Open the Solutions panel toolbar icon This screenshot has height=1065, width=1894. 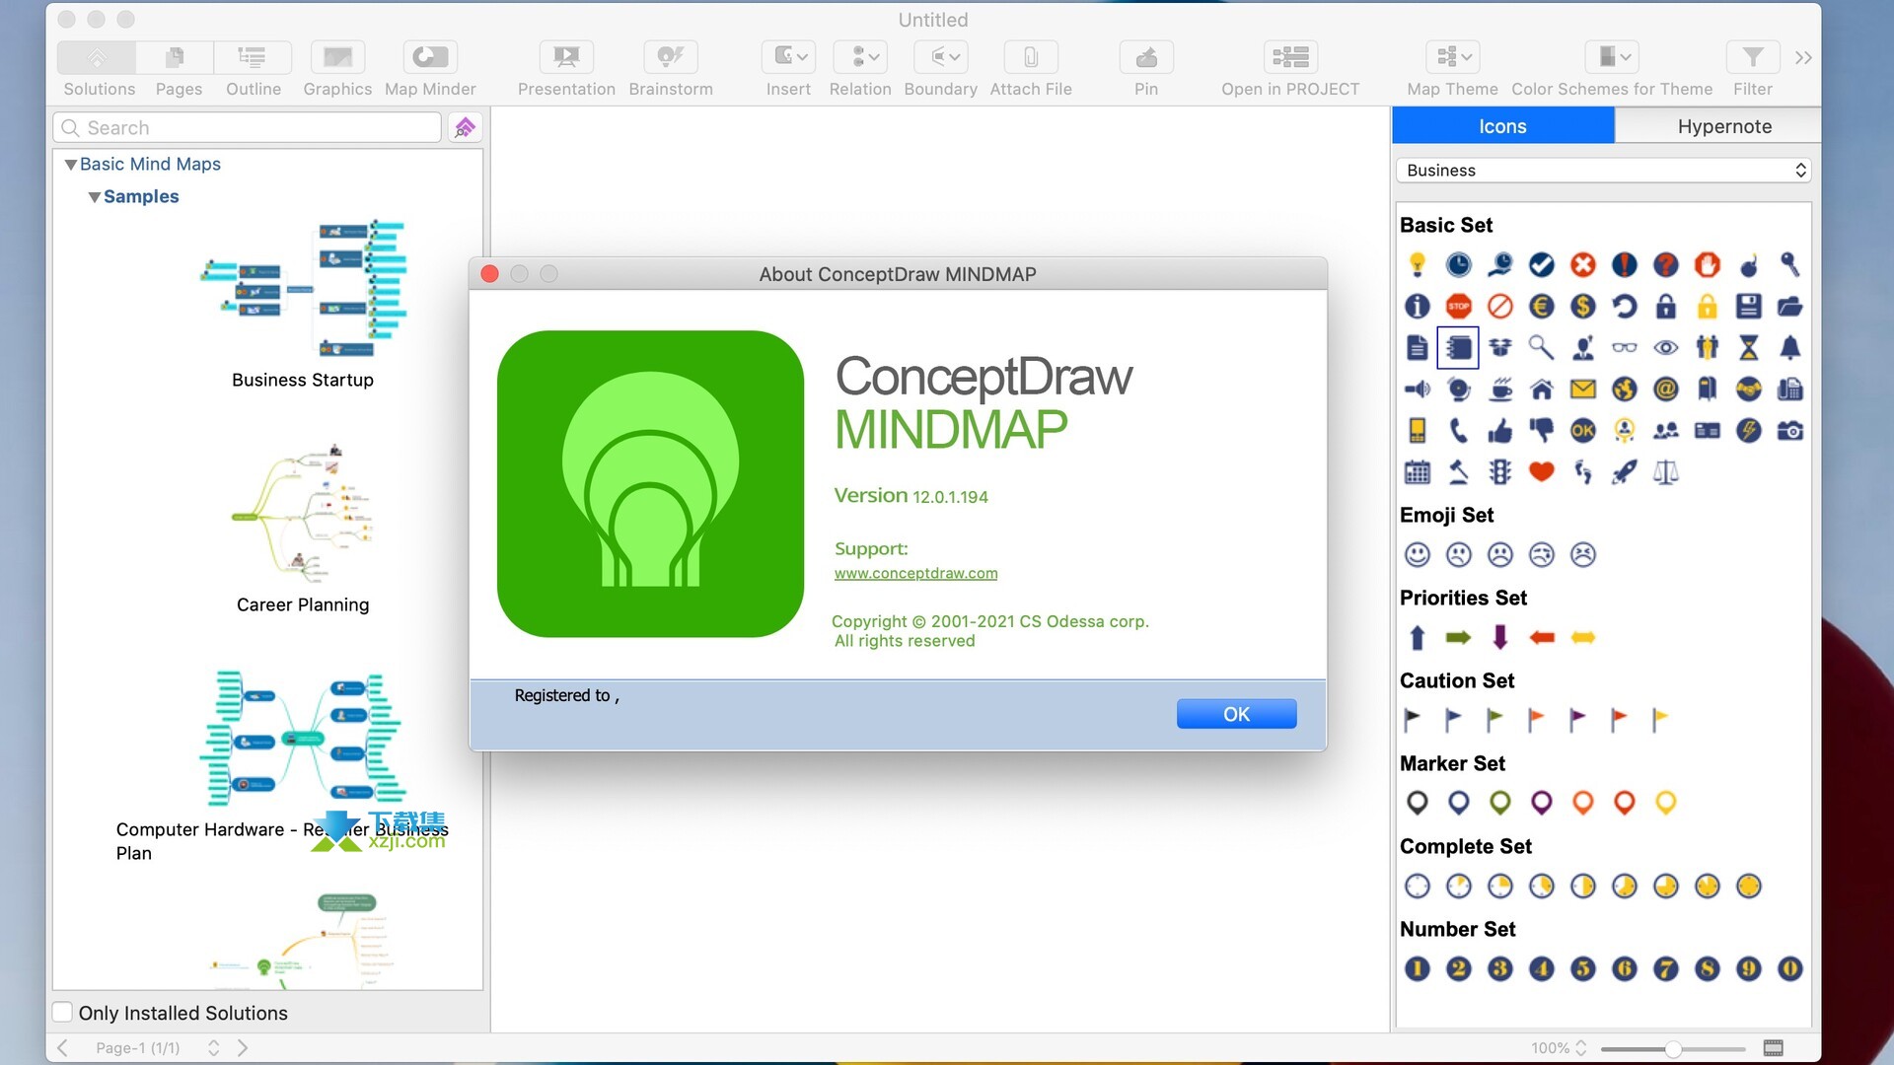click(x=98, y=57)
